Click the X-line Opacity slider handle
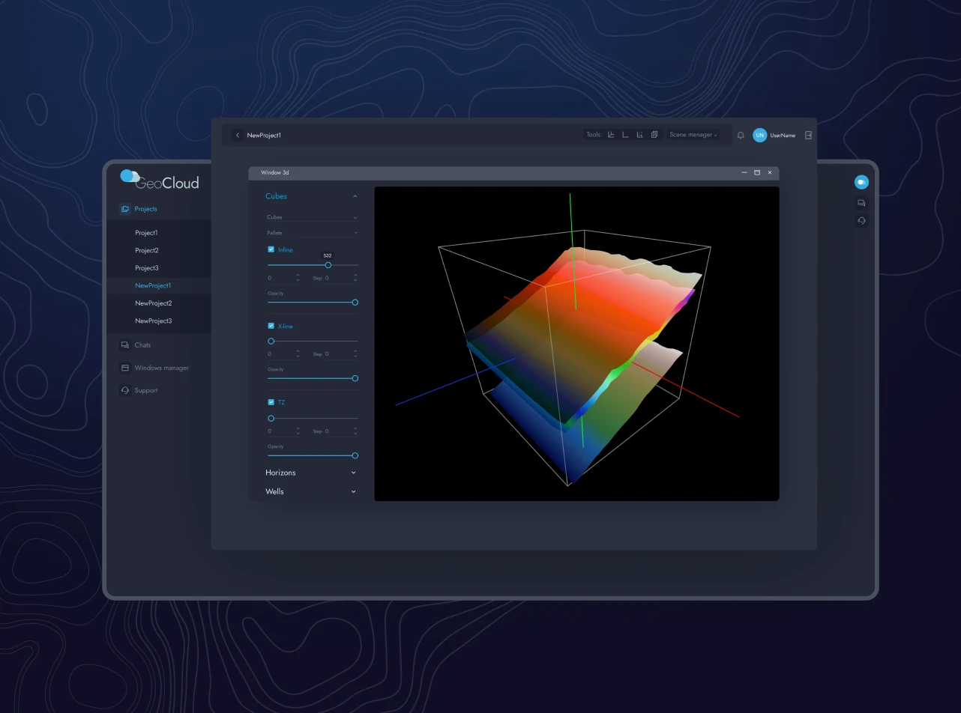Image resolution: width=961 pixels, height=713 pixels. coord(355,378)
